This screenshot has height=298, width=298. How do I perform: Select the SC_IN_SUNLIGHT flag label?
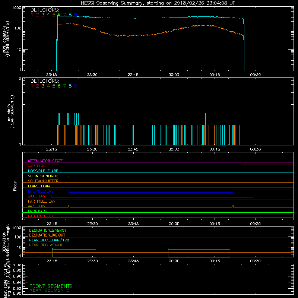(43, 176)
